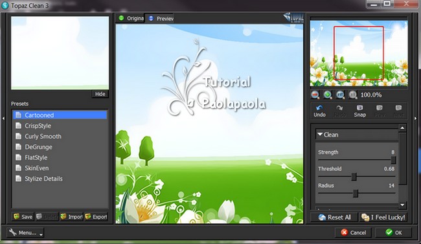421x244 pixels.
Task: Cancel the Topaz Clean dialog
Action: pyautogui.click(x=354, y=232)
